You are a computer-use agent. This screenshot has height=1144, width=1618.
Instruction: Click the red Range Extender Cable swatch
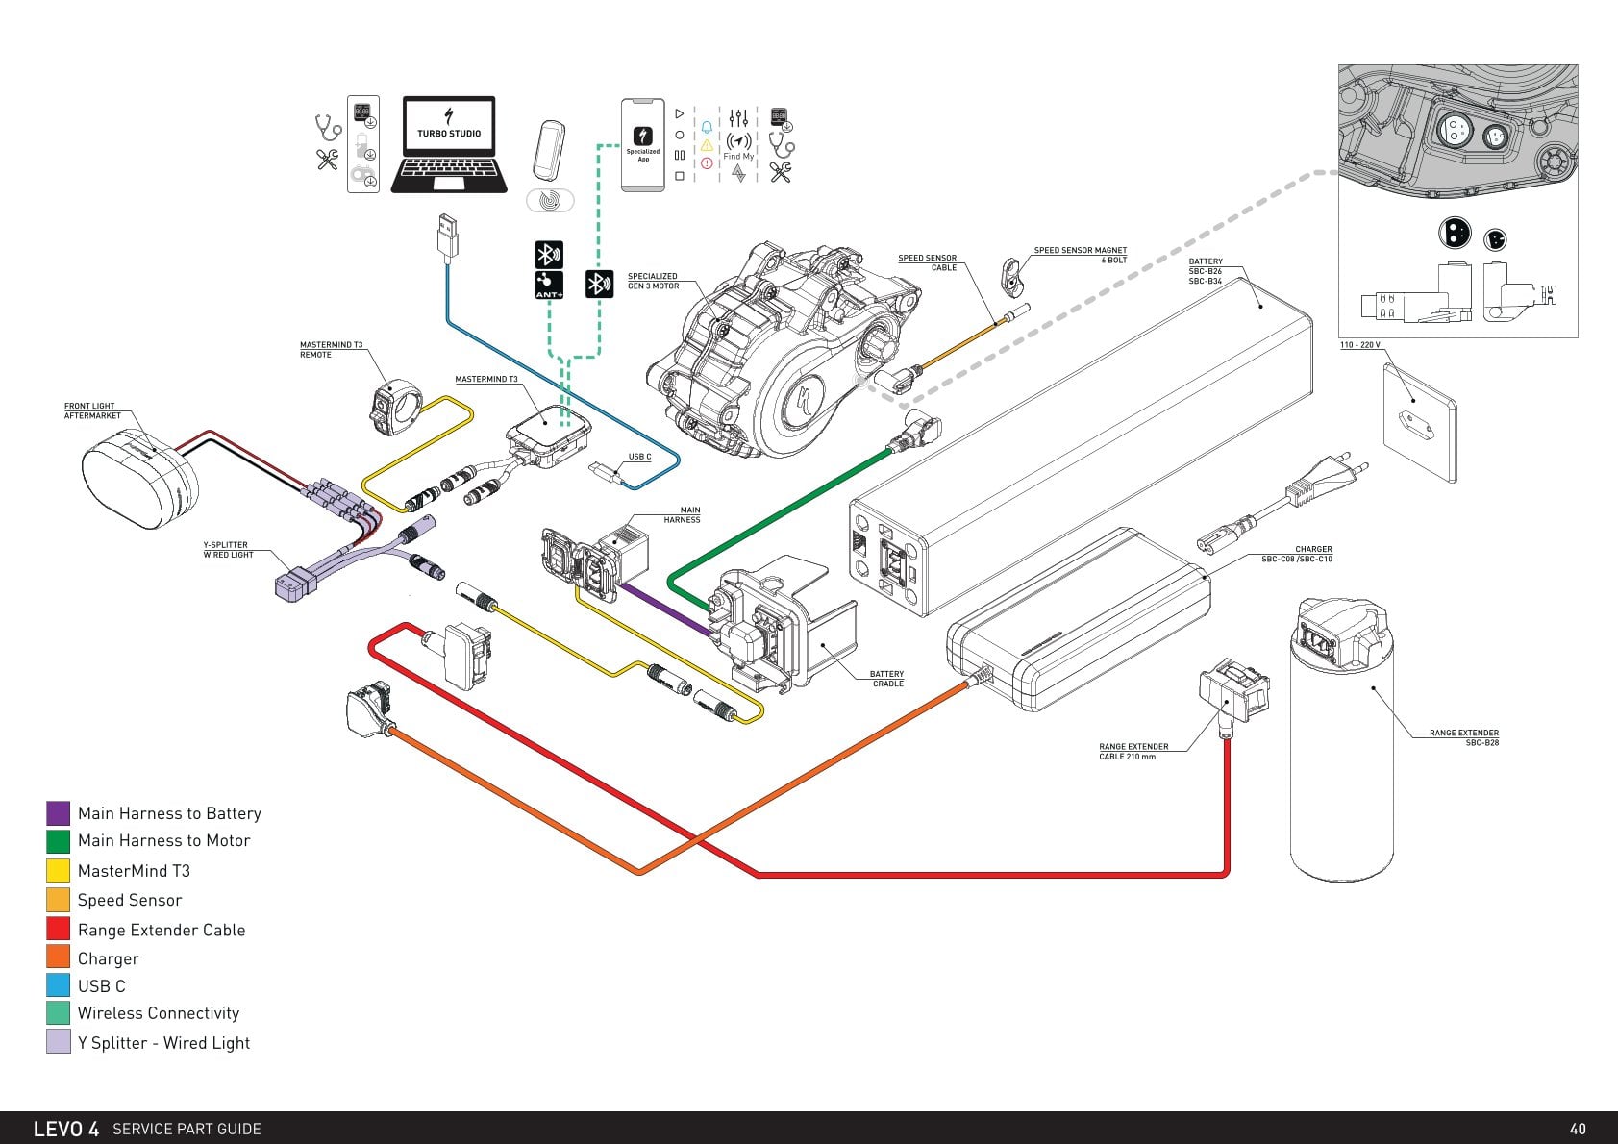coord(58,929)
